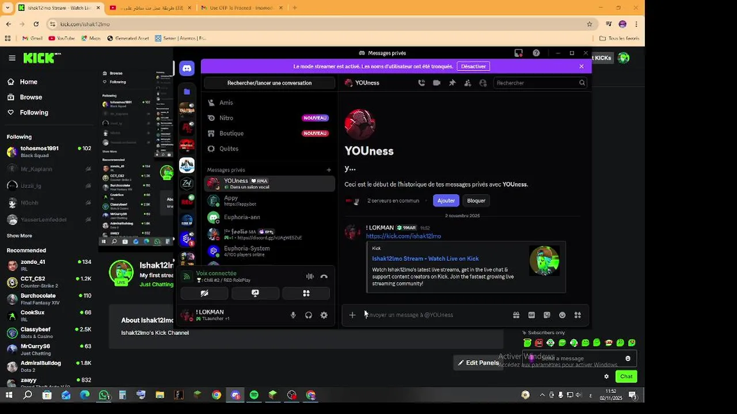The width and height of the screenshot is (737, 414).
Task: Open the sticker picker
Action: click(547, 315)
